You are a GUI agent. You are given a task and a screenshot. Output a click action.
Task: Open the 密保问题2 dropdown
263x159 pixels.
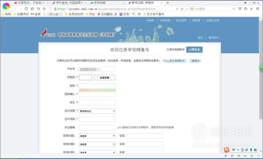(97, 144)
